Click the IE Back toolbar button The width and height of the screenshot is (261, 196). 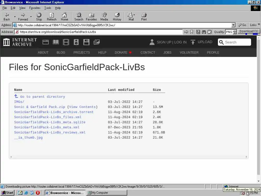point(7,17)
